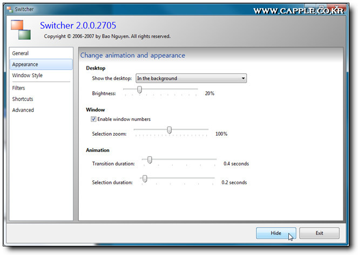
Task: Click the 20% brightness value
Action: [x=210, y=93]
